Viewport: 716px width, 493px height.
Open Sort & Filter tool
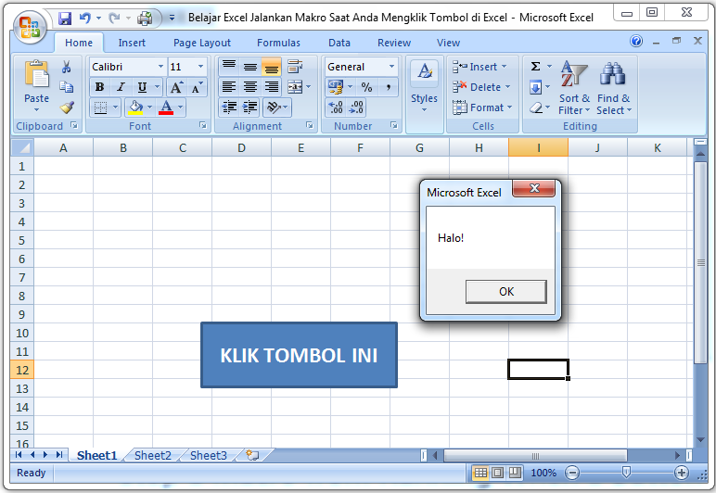click(574, 88)
